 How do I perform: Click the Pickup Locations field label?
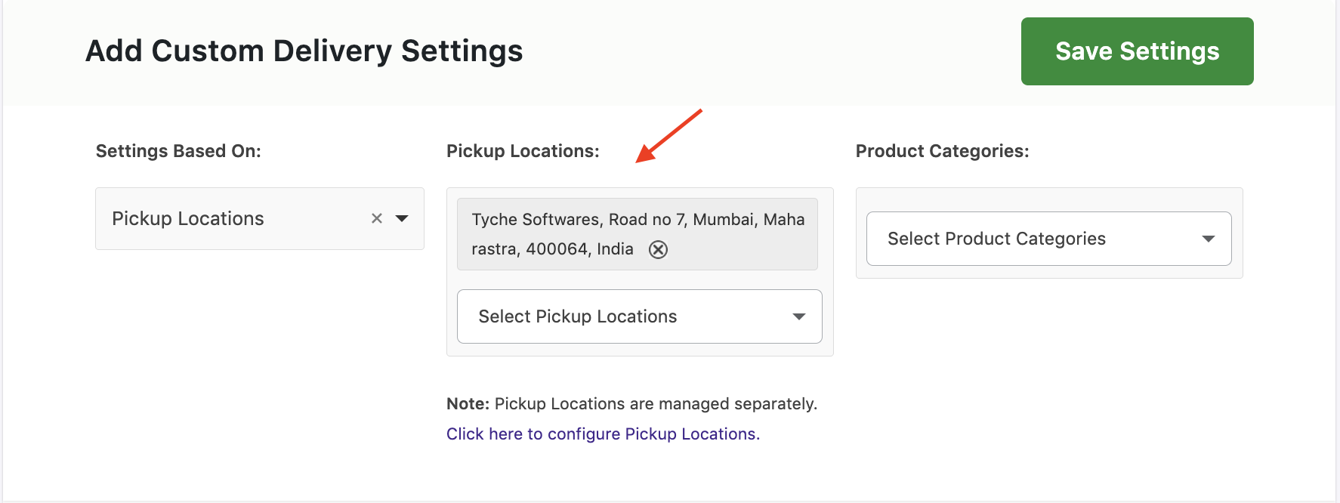pos(523,151)
